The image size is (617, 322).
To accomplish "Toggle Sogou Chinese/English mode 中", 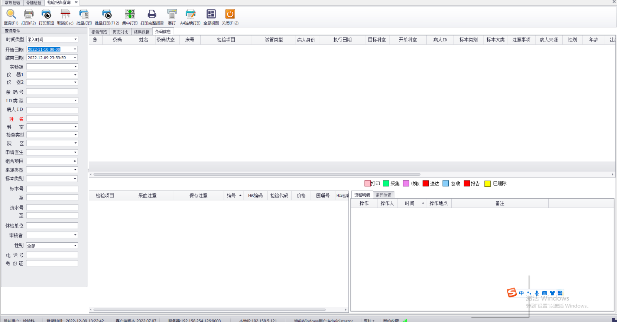I will [521, 293].
